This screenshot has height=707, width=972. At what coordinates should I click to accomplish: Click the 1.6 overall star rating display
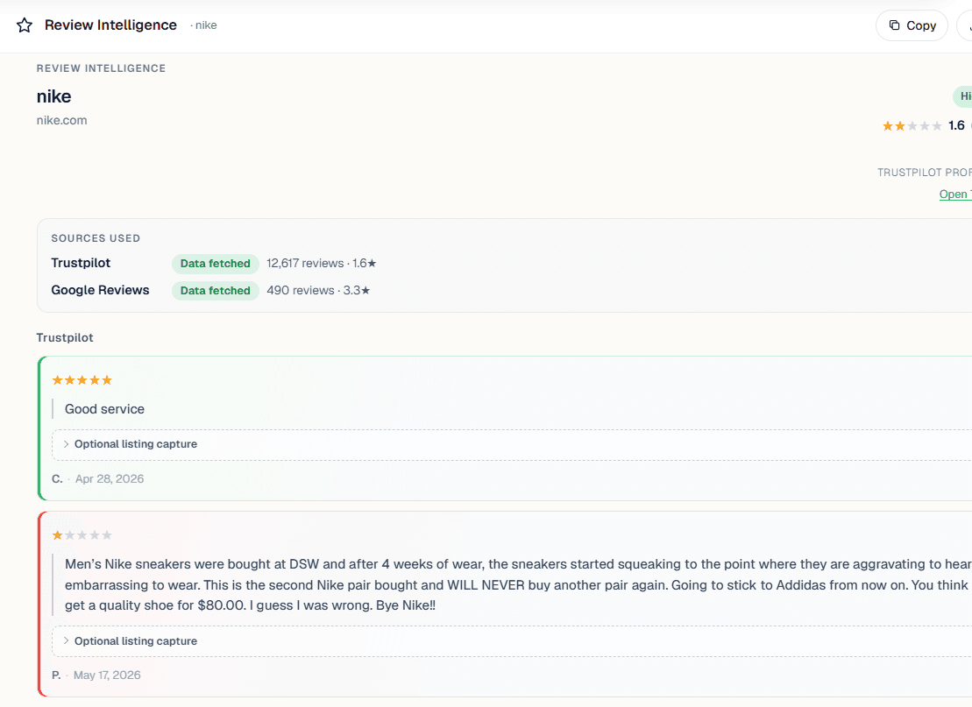click(x=924, y=126)
